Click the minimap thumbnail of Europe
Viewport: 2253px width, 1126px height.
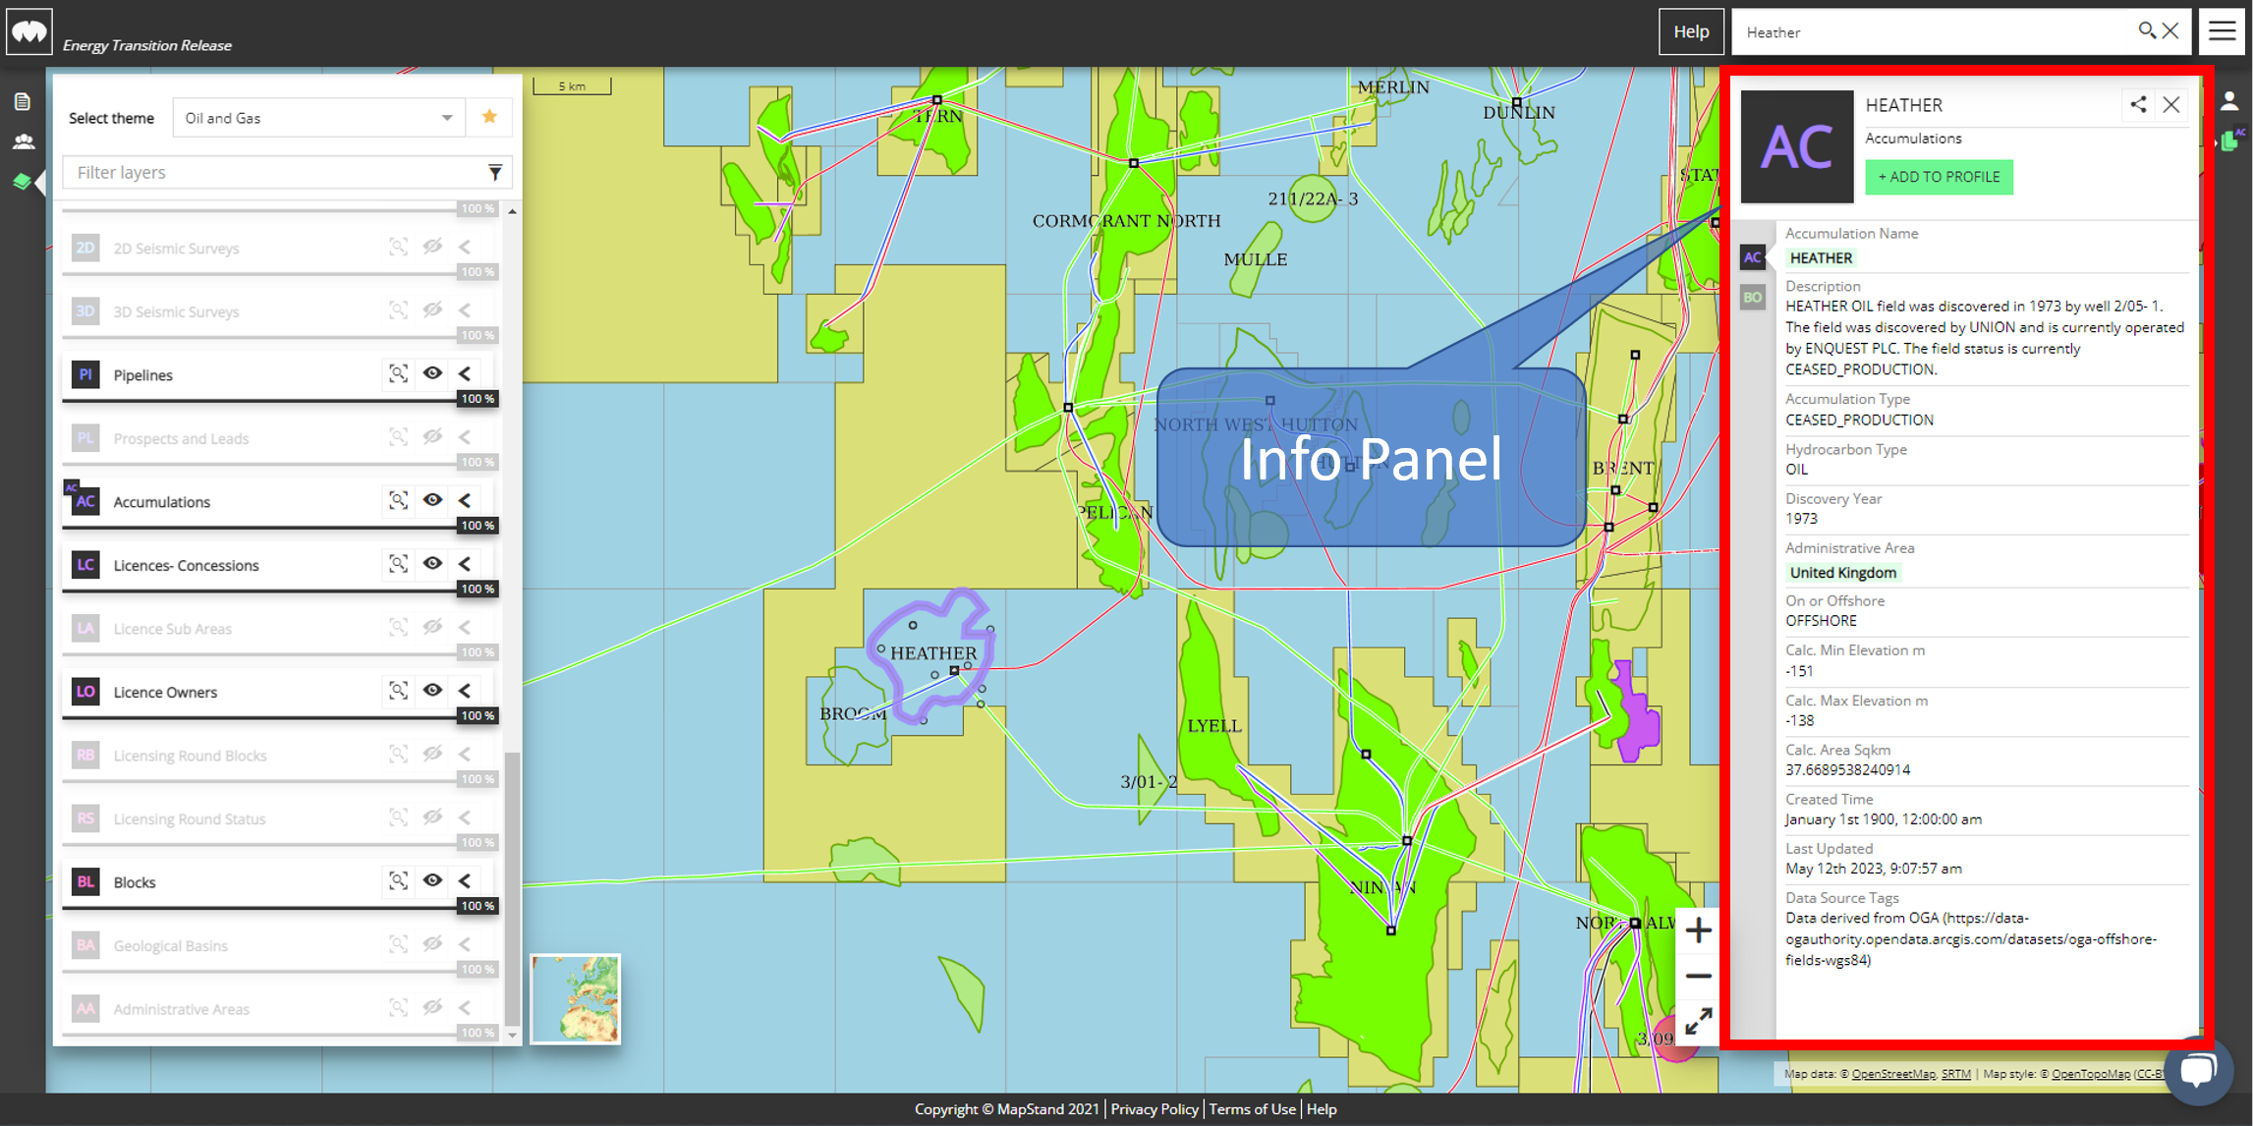pos(575,998)
